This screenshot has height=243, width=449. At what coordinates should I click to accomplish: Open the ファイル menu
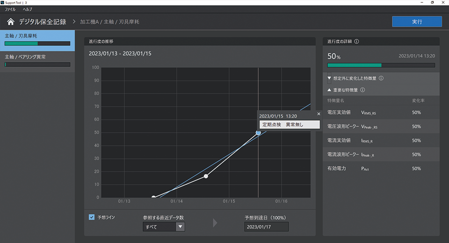point(10,9)
